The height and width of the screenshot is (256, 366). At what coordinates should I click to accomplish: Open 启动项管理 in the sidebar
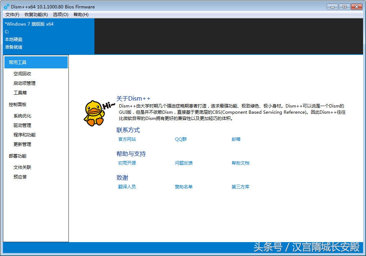(25, 83)
